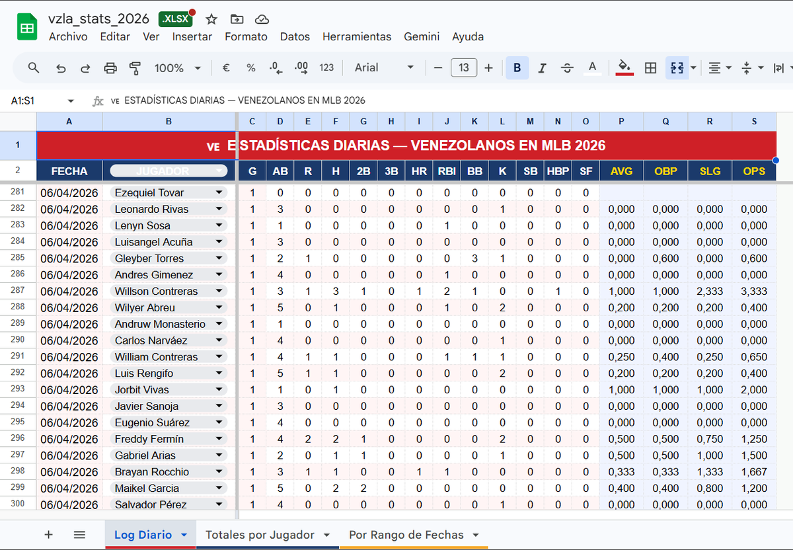Open the Herramientas menu

coord(357,37)
